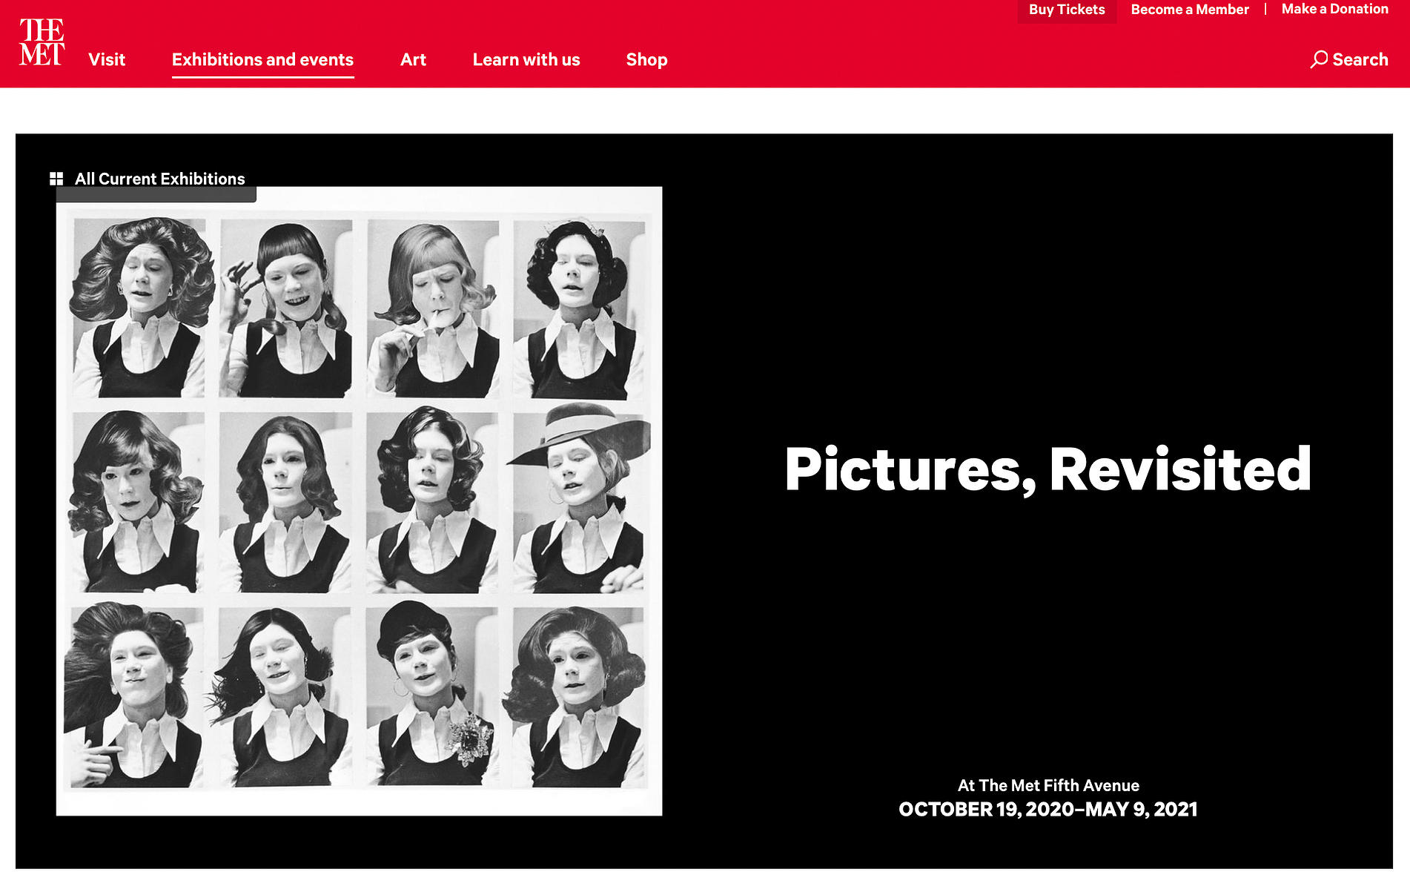Click Become a Member link
This screenshot has width=1410, height=889.
click(1190, 10)
